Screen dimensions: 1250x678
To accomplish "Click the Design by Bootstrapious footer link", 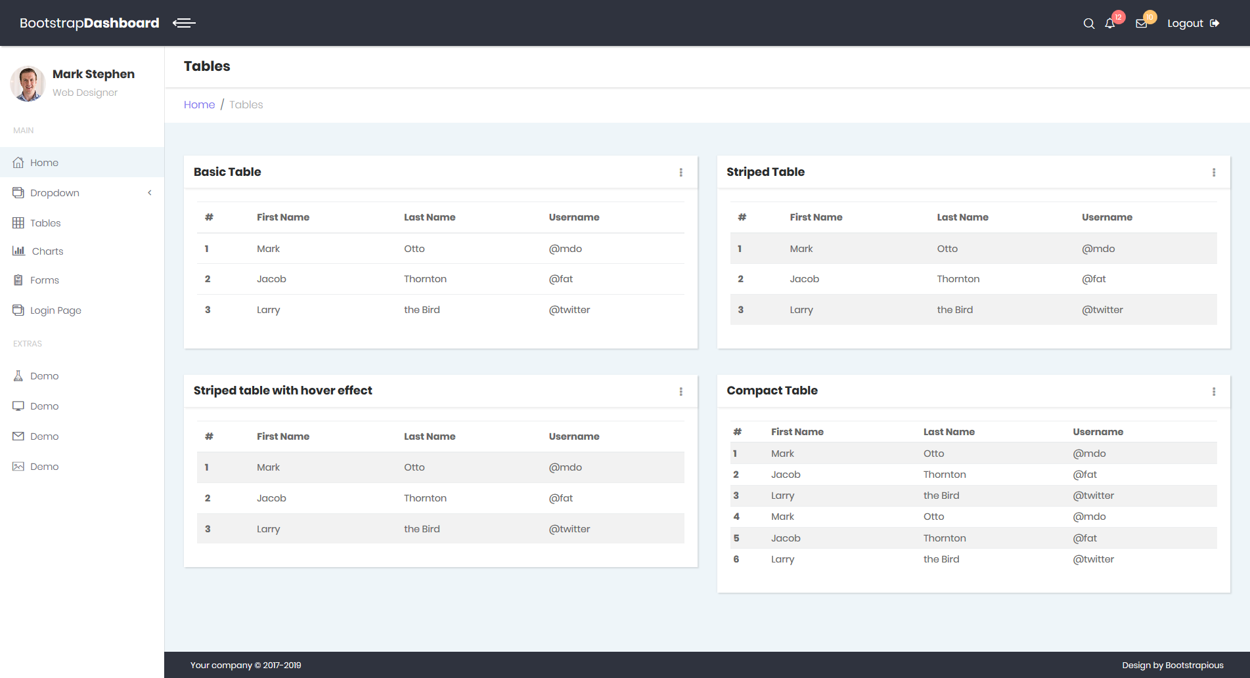I will [1172, 666].
